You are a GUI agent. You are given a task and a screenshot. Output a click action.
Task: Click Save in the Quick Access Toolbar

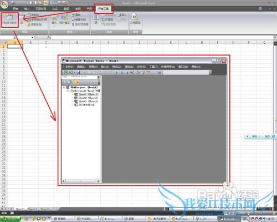(12, 3)
